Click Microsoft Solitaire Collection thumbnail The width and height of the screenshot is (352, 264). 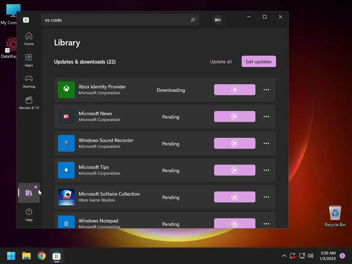(66, 197)
